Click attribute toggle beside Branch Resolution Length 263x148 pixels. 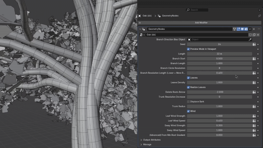[x=254, y=73]
